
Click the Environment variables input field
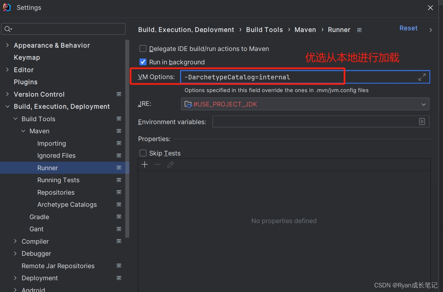pos(321,122)
